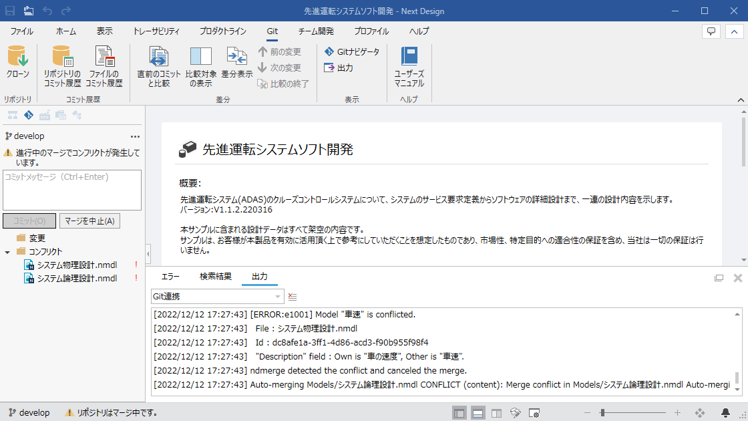
Task: Compare with 直前のコミットと比較
Action: (x=159, y=67)
